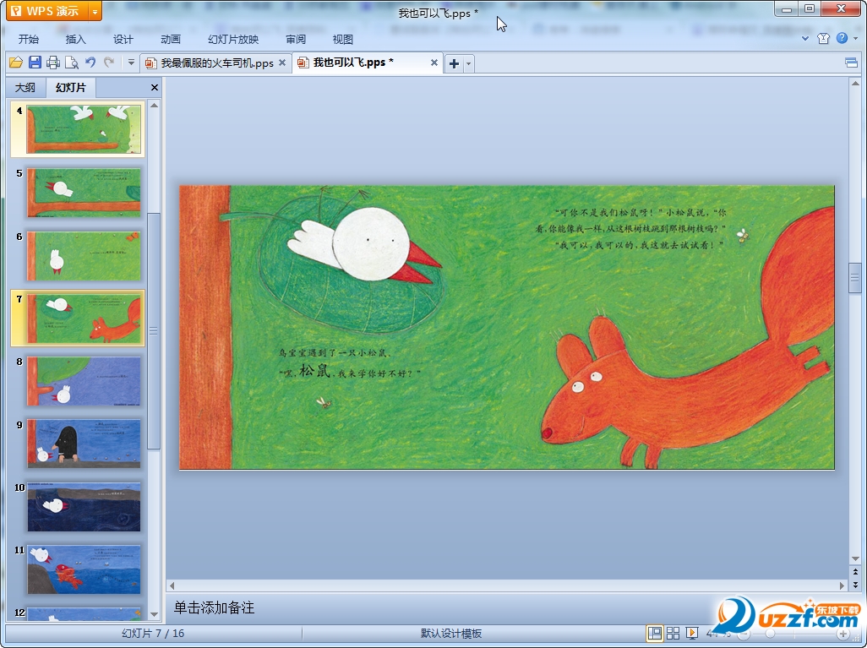This screenshot has width=867, height=648.
Task: Expand dropdown next to new tab plus
Action: [x=468, y=63]
